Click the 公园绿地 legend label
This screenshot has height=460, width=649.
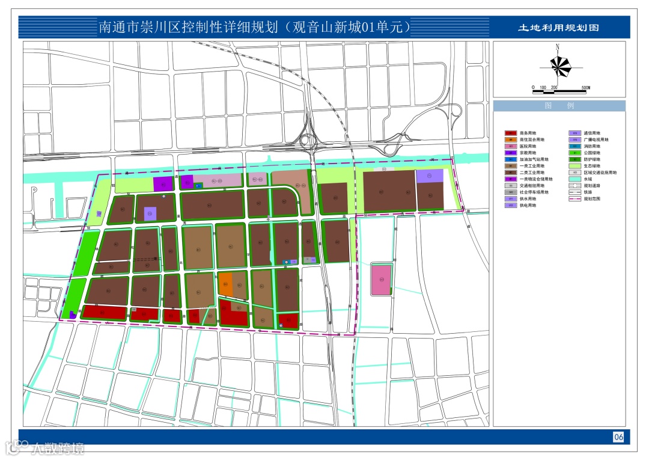click(x=592, y=153)
